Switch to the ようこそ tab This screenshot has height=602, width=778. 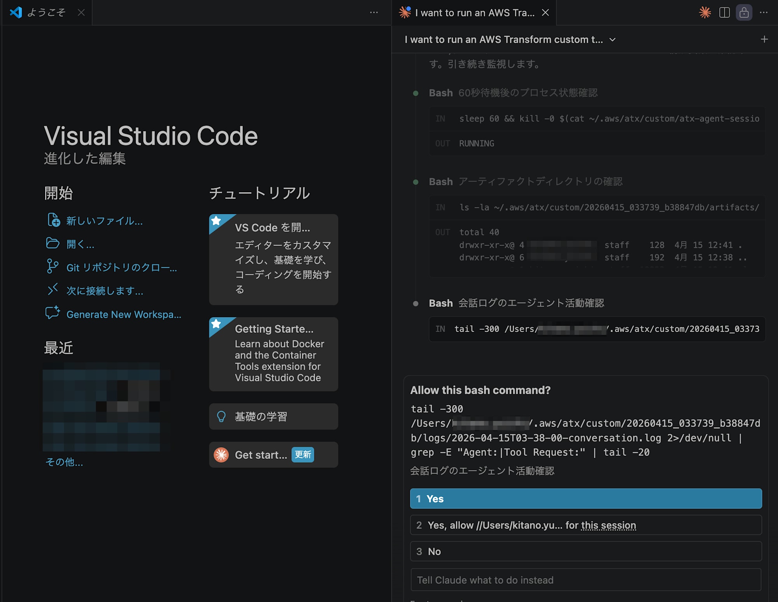45,12
